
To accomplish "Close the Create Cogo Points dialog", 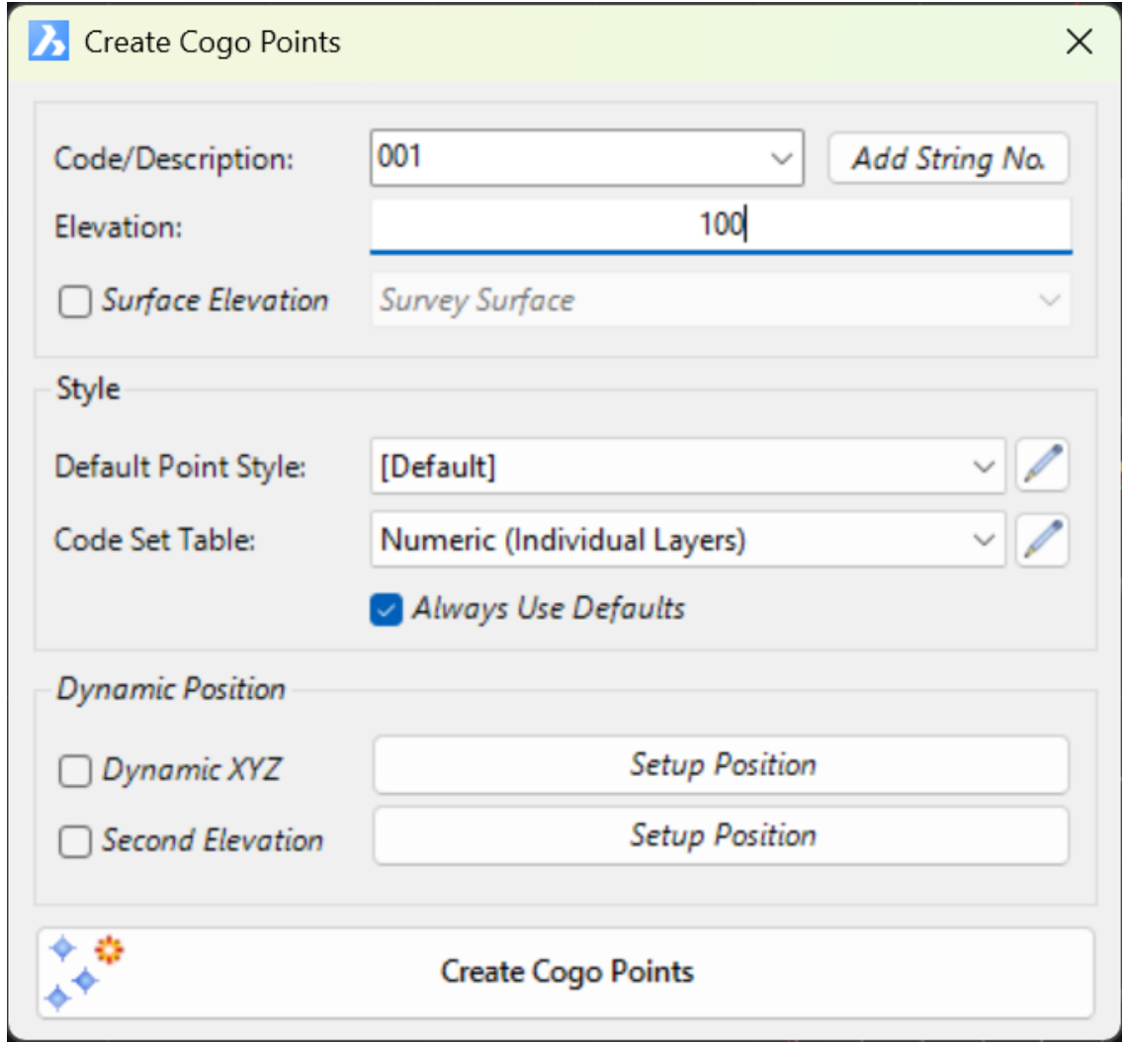I will [x=1079, y=42].
